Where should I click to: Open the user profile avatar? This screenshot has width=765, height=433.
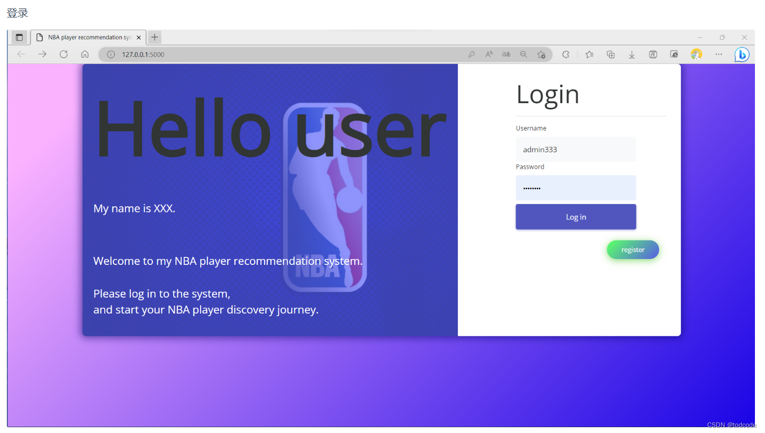pos(696,54)
